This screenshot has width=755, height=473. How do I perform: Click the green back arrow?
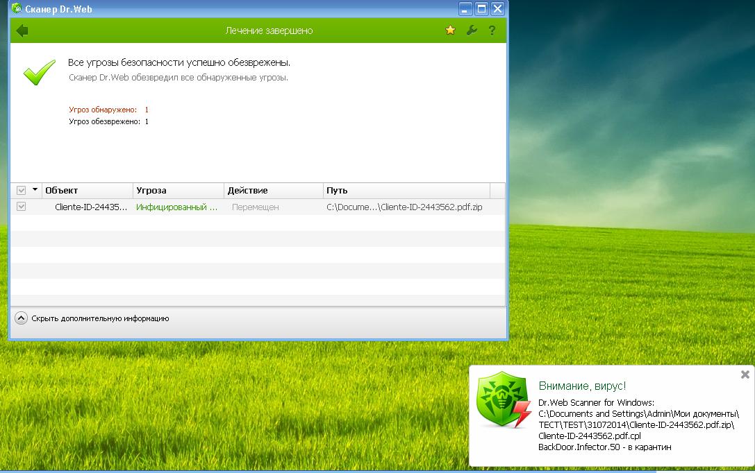click(x=22, y=31)
